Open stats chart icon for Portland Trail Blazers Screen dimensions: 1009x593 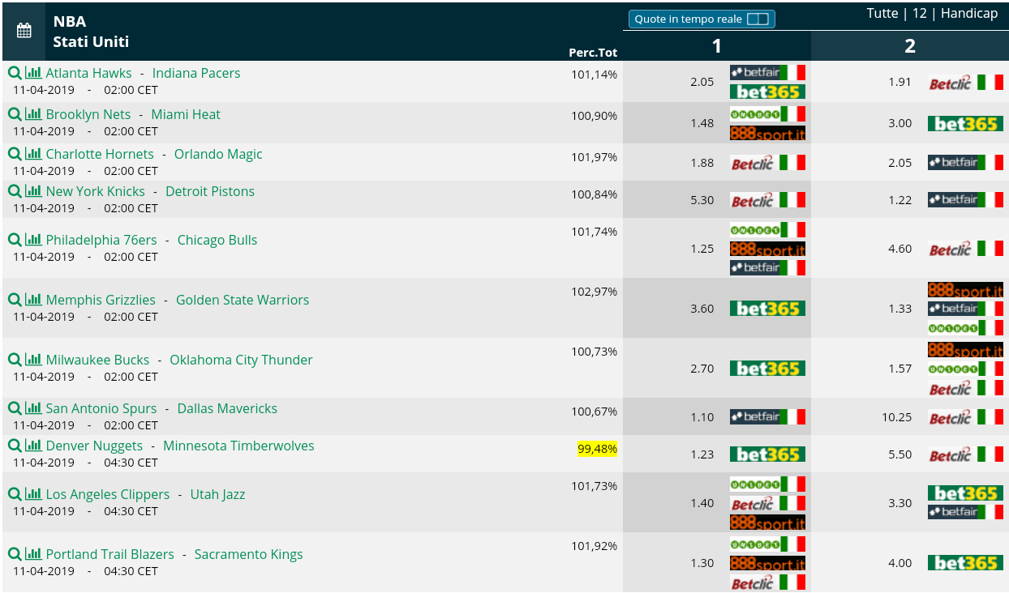pos(33,554)
